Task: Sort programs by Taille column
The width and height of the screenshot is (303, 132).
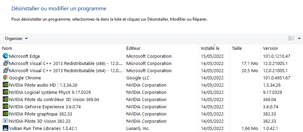Action: 245,48
